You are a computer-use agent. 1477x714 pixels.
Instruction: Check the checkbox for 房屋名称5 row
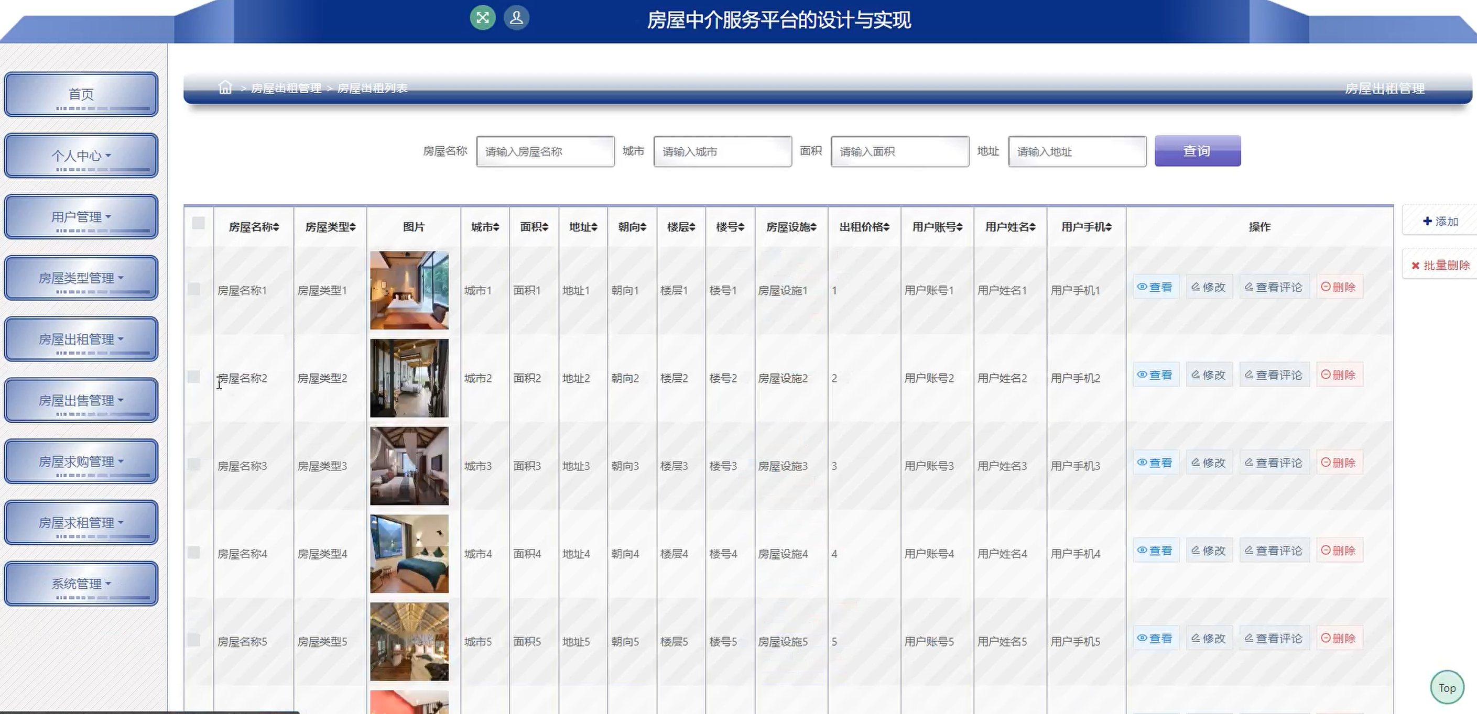click(x=194, y=640)
